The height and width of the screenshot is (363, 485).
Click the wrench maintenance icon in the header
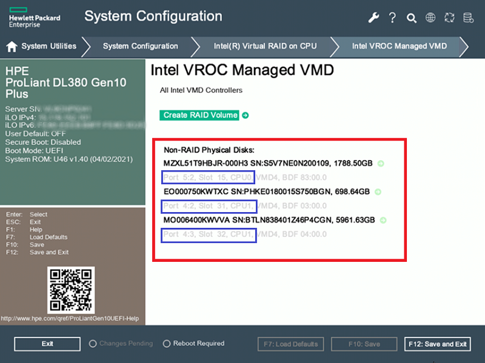point(373,18)
